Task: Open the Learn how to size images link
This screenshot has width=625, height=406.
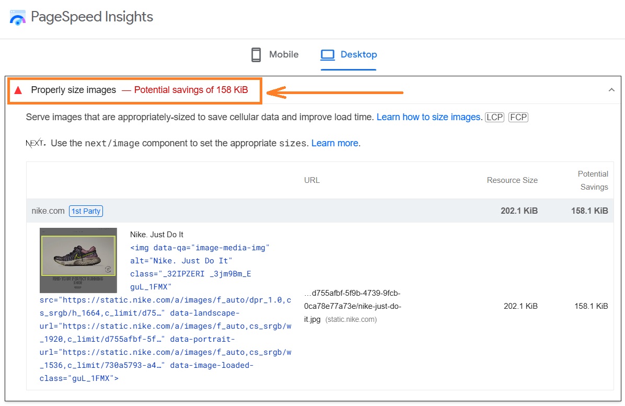Action: point(428,117)
